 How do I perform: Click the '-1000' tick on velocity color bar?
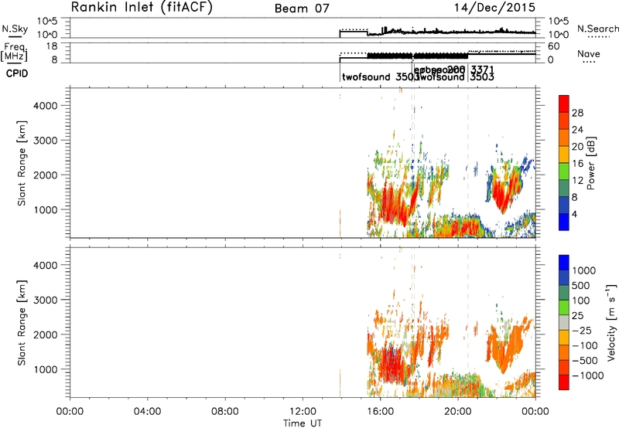point(588,375)
